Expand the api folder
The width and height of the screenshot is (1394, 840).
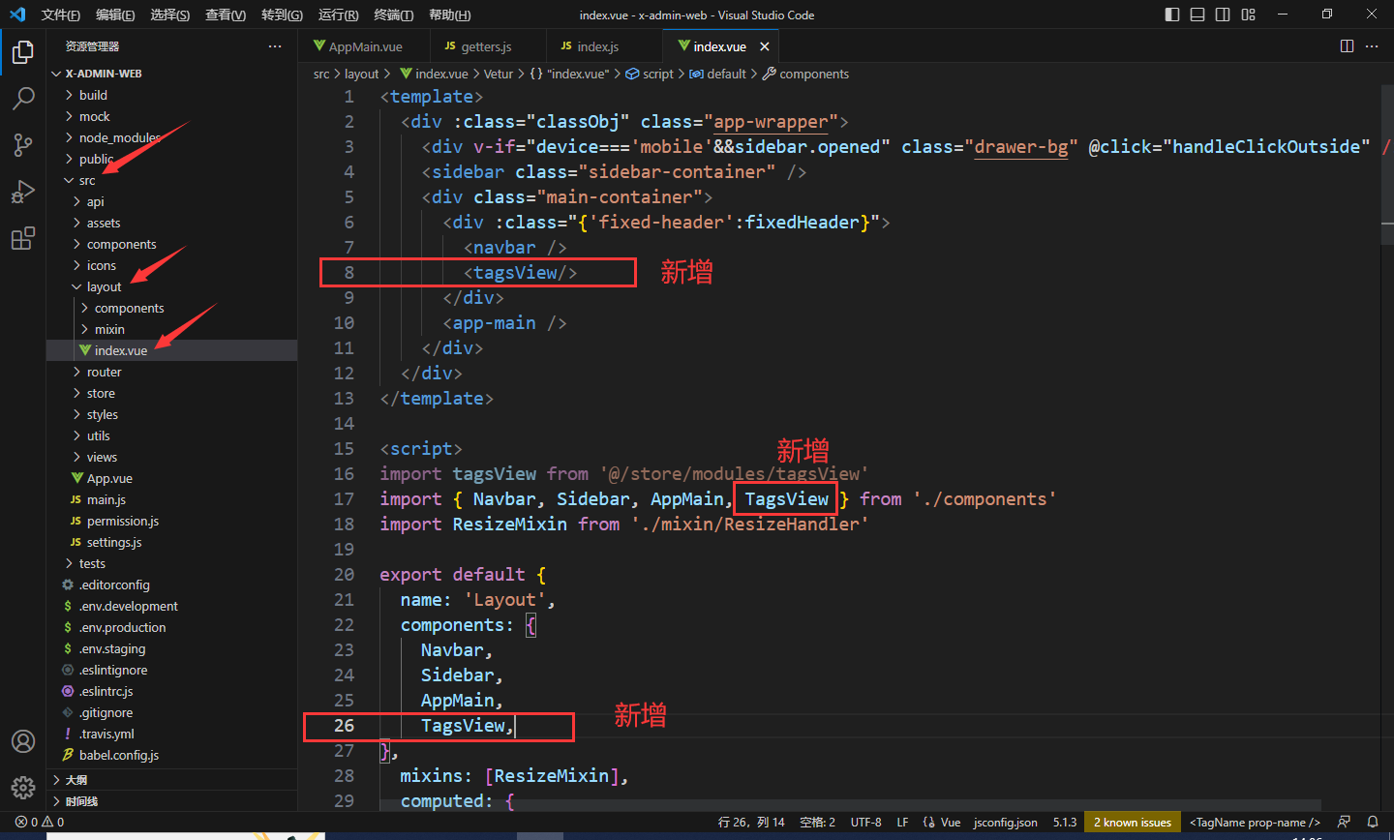point(172,201)
